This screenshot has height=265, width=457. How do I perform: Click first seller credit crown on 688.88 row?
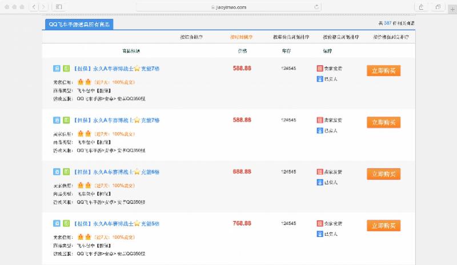pos(81,186)
